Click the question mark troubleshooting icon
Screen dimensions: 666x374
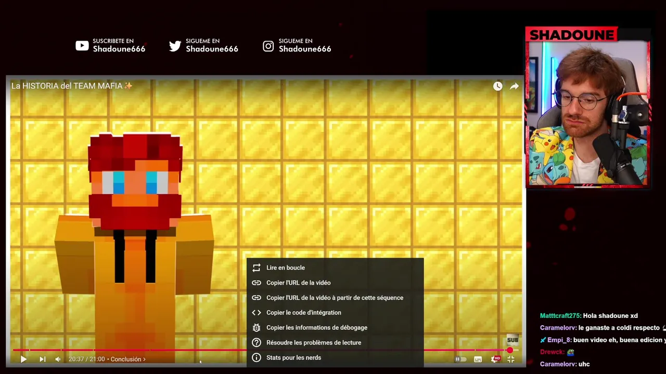click(x=256, y=343)
